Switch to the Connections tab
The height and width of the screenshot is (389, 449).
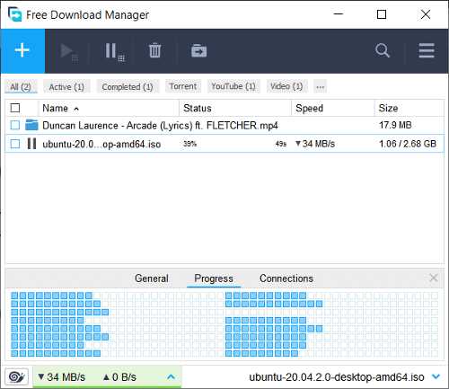[286, 278]
